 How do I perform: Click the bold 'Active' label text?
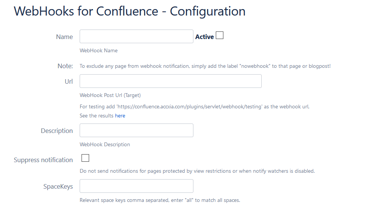point(204,37)
